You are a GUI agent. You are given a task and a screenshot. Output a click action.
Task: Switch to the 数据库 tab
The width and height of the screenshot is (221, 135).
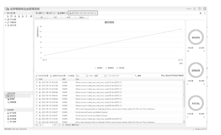(x=62, y=13)
